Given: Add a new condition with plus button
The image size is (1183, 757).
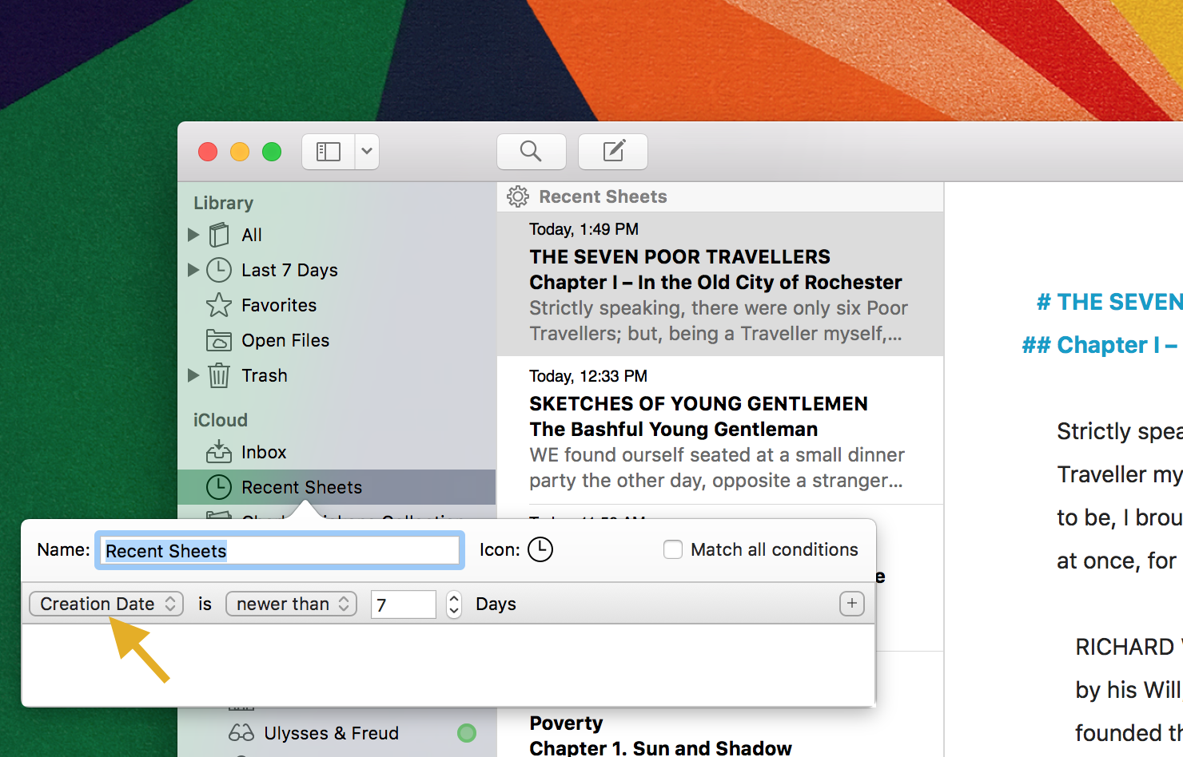Looking at the screenshot, I should (x=852, y=604).
